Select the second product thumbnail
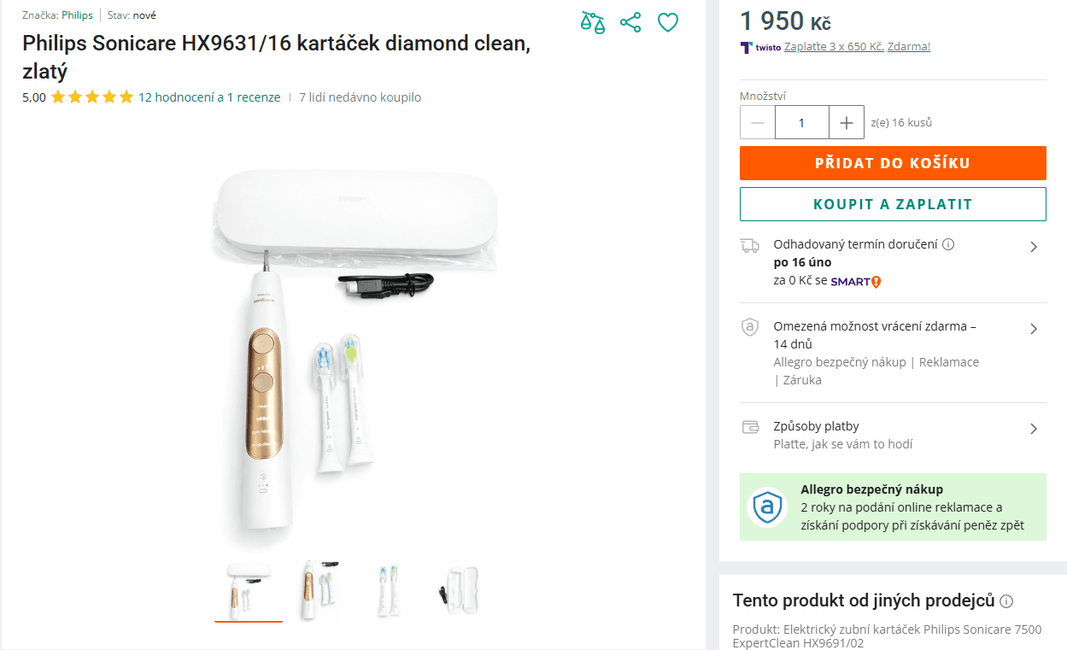1067x650 pixels. (318, 589)
